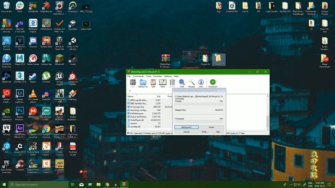Select the Adobe After Effects desktop icon
Image resolution: width=335 pixels, height=188 pixels.
coord(20,131)
